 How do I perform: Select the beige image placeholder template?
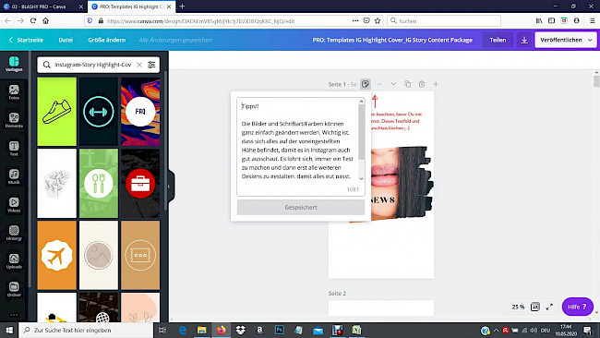click(x=99, y=255)
